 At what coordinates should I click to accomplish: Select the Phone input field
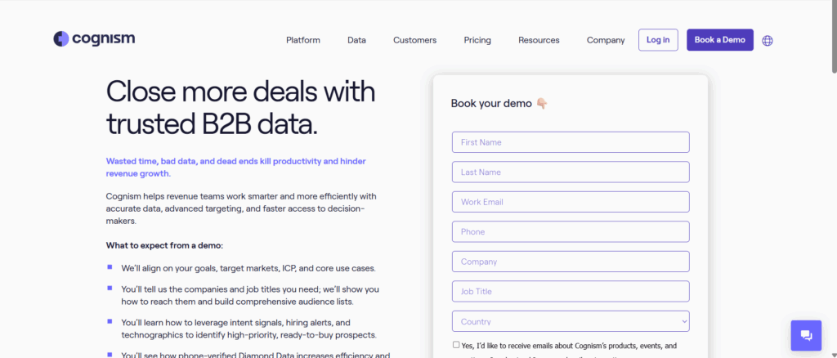571,232
